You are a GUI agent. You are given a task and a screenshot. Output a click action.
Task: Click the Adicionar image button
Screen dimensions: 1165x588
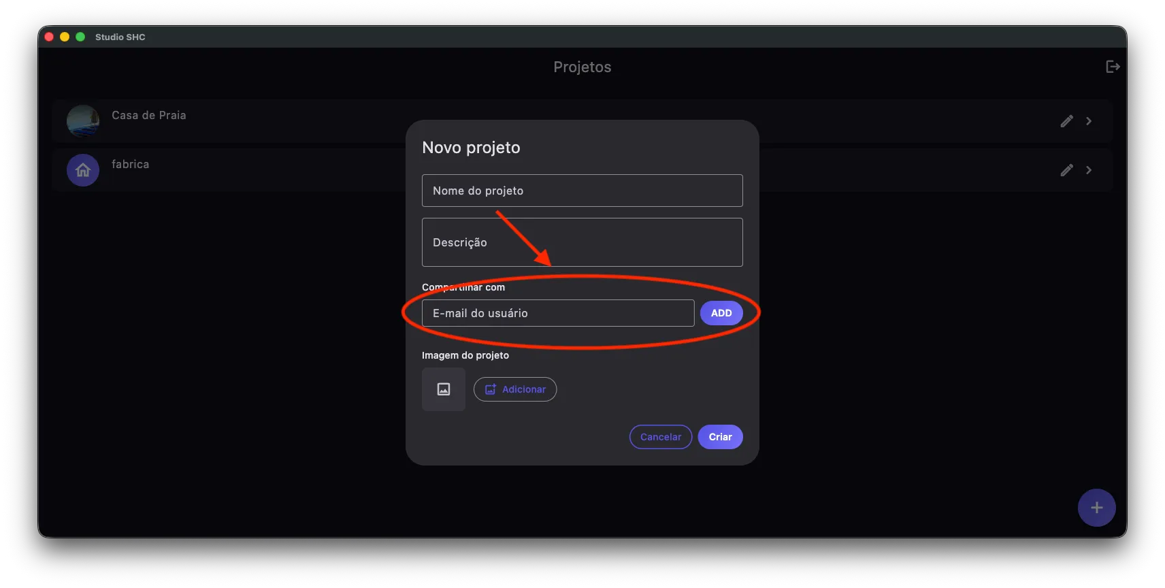(x=515, y=389)
